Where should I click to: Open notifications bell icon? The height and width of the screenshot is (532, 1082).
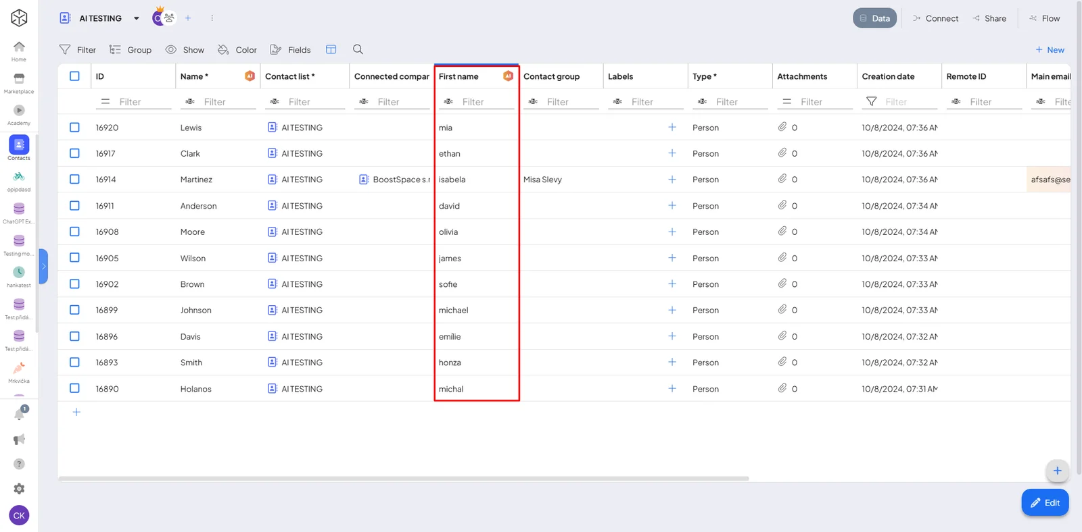(20, 413)
